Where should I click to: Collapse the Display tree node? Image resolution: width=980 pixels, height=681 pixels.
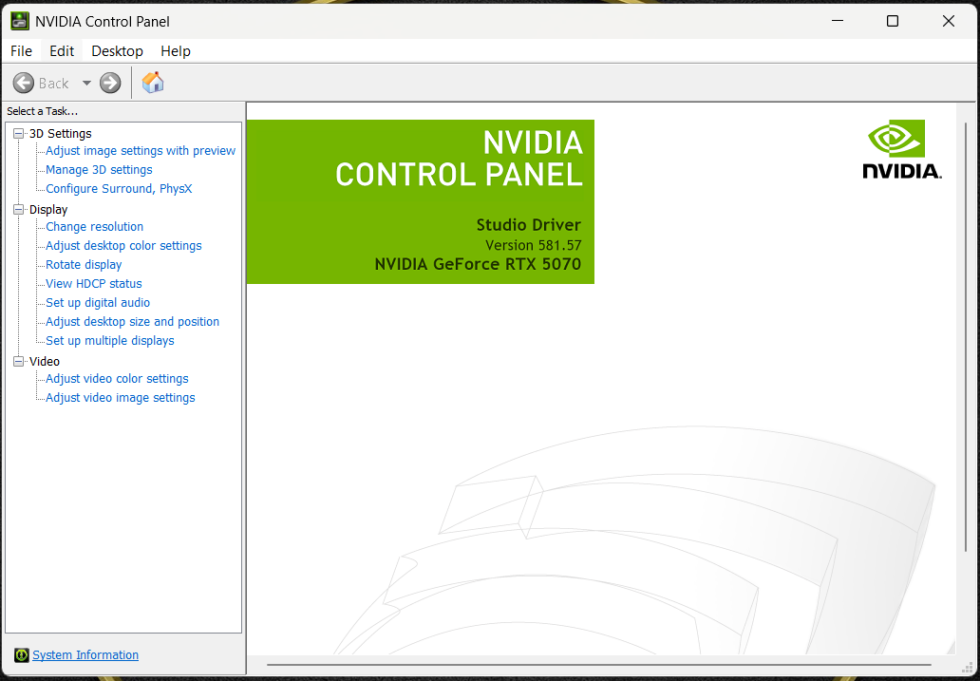(18, 210)
